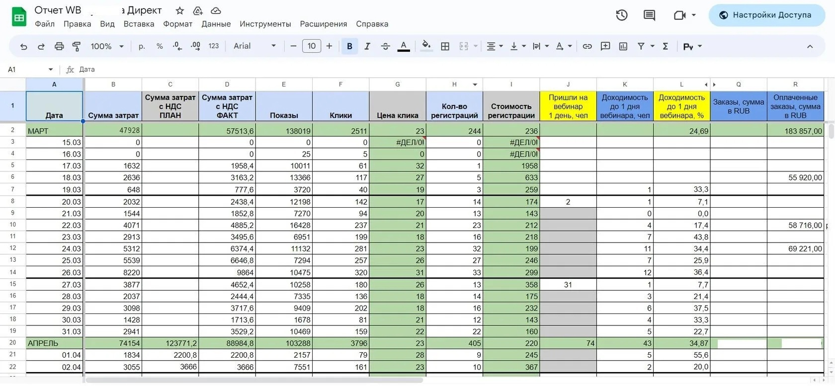Select the paint format roller icon
This screenshot has width=835, height=386.
tap(77, 46)
